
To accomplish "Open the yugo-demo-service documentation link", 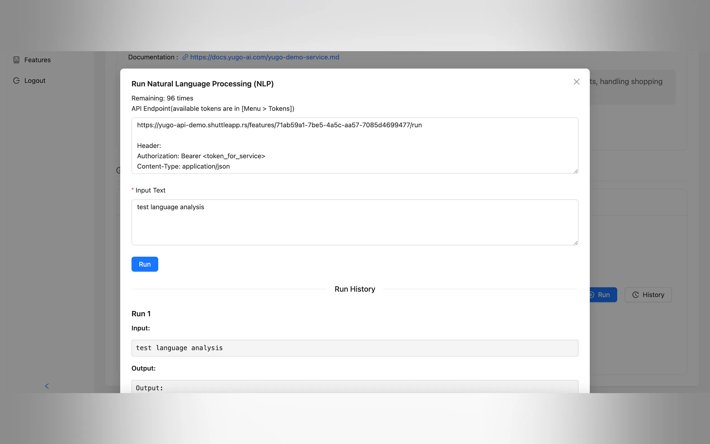I will coord(264,57).
